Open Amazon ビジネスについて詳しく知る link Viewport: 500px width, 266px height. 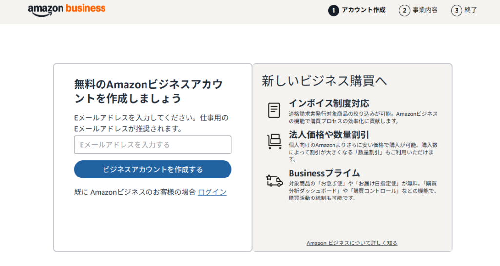tap(352, 243)
